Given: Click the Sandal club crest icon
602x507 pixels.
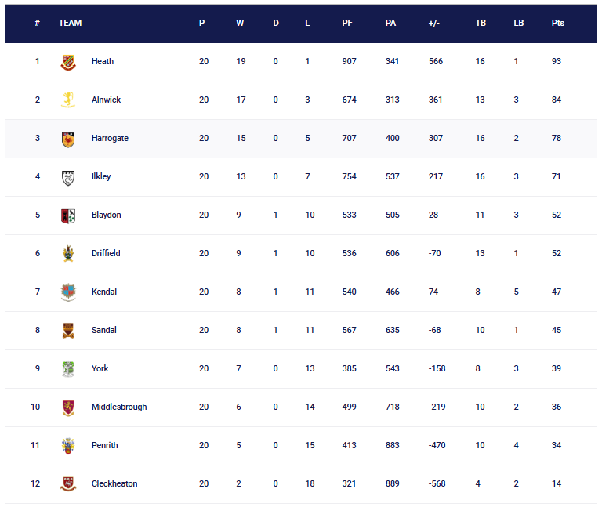Looking at the screenshot, I should click(x=68, y=331).
